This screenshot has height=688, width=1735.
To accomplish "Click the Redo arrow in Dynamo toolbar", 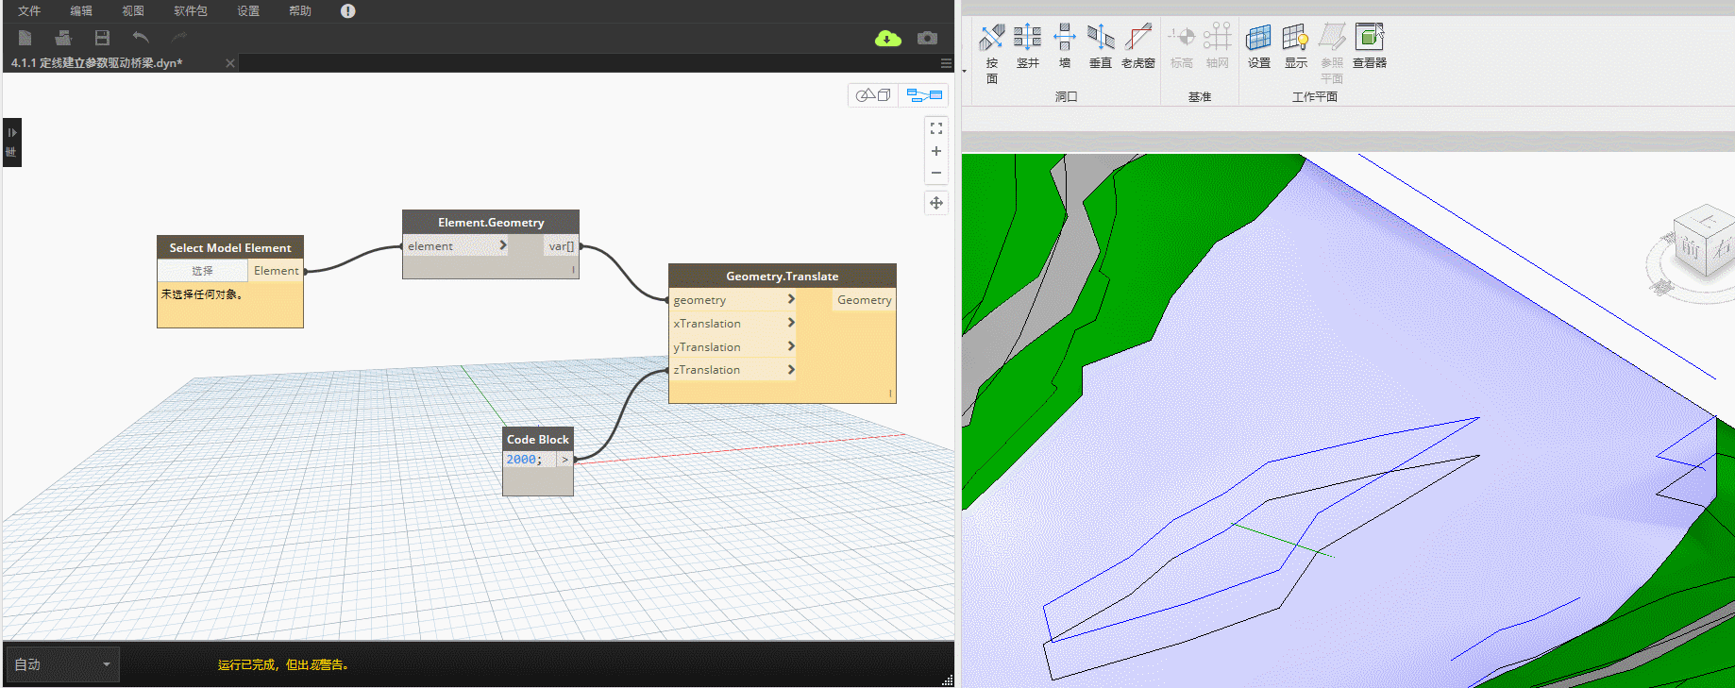I will (x=179, y=38).
